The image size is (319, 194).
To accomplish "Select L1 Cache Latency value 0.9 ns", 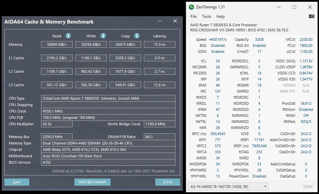I will tap(159, 58).
